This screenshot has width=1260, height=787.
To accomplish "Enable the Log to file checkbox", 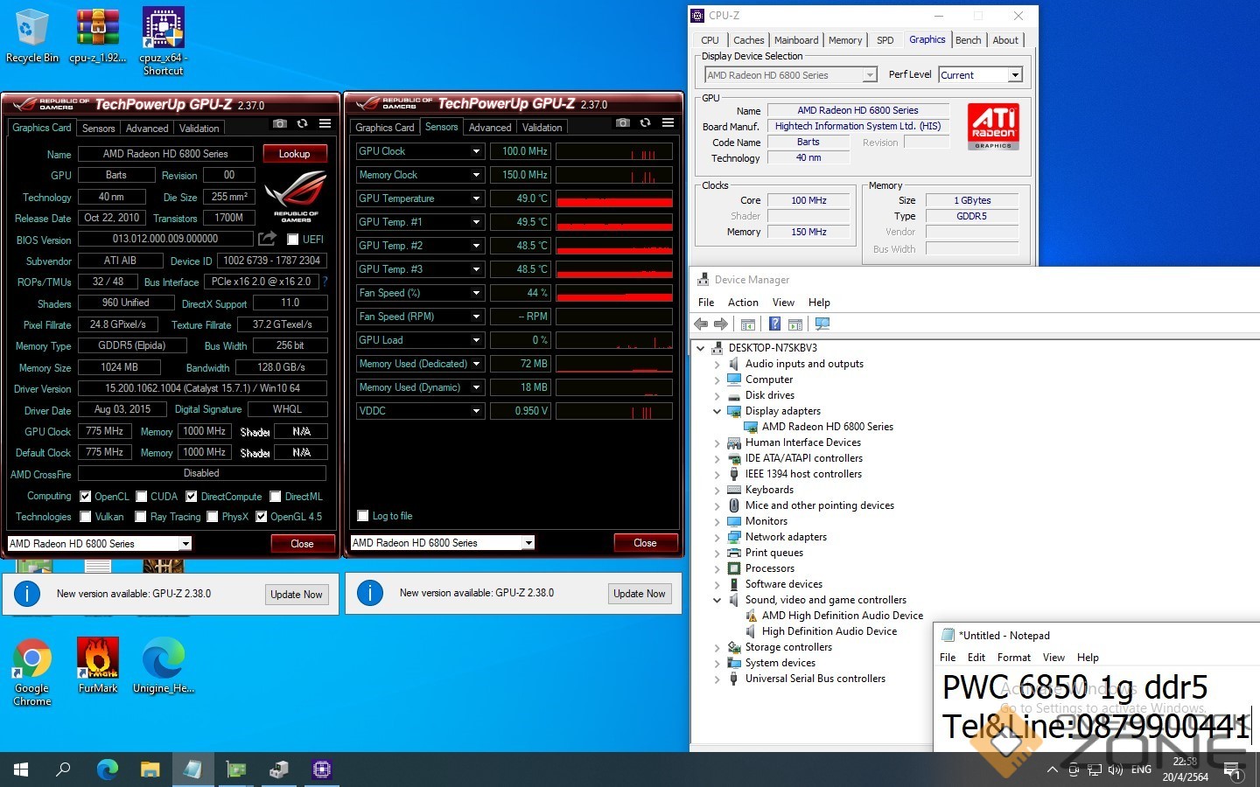I will tap(363, 516).
